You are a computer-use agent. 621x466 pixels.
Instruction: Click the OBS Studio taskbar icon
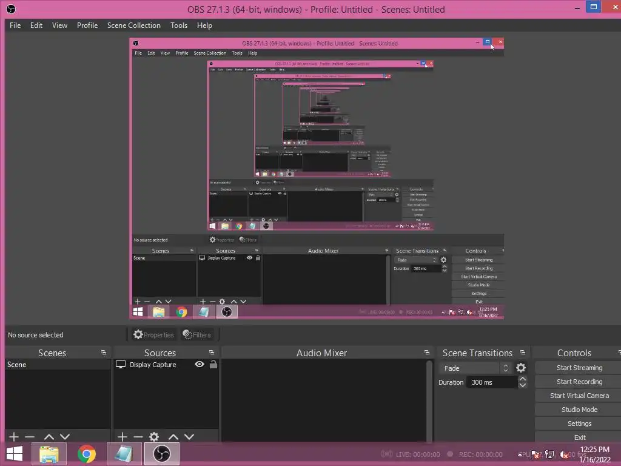(161, 454)
